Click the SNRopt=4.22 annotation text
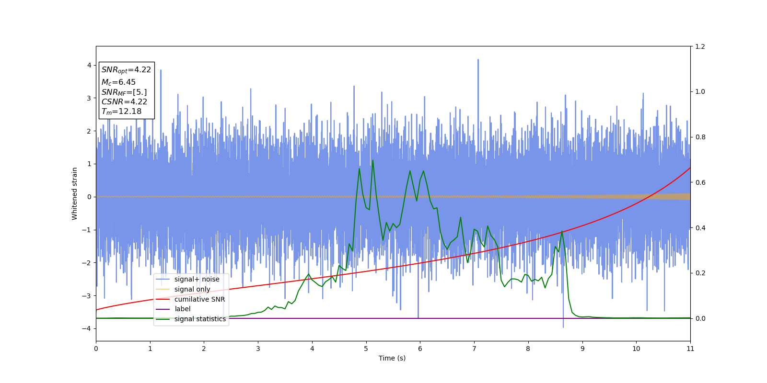Viewport: 767px width, 383px height. tap(126, 70)
